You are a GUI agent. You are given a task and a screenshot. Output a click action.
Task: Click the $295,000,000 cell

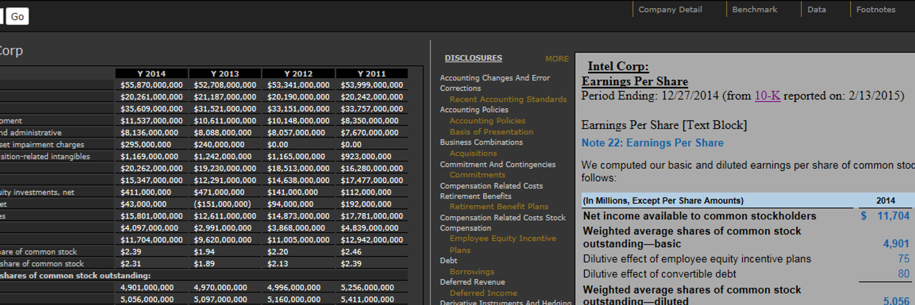click(146, 145)
